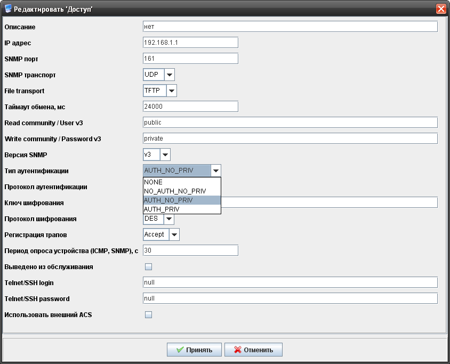Click the IP адрес input field
This screenshot has height=364, width=450.
190,43
